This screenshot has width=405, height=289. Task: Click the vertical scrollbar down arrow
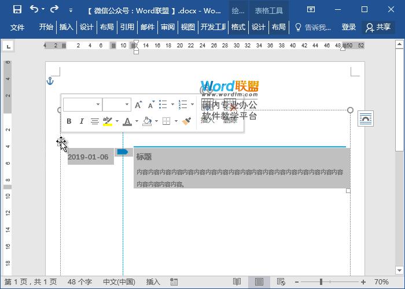point(400,271)
